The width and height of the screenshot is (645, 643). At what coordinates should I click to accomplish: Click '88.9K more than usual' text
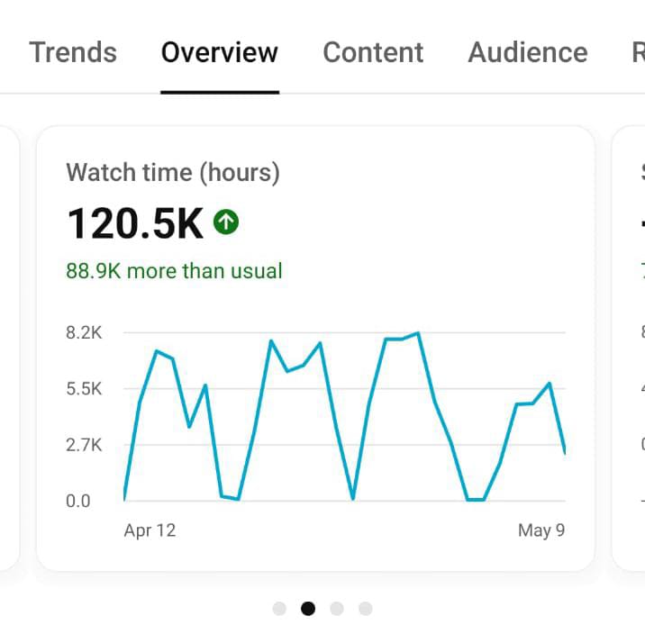174,271
